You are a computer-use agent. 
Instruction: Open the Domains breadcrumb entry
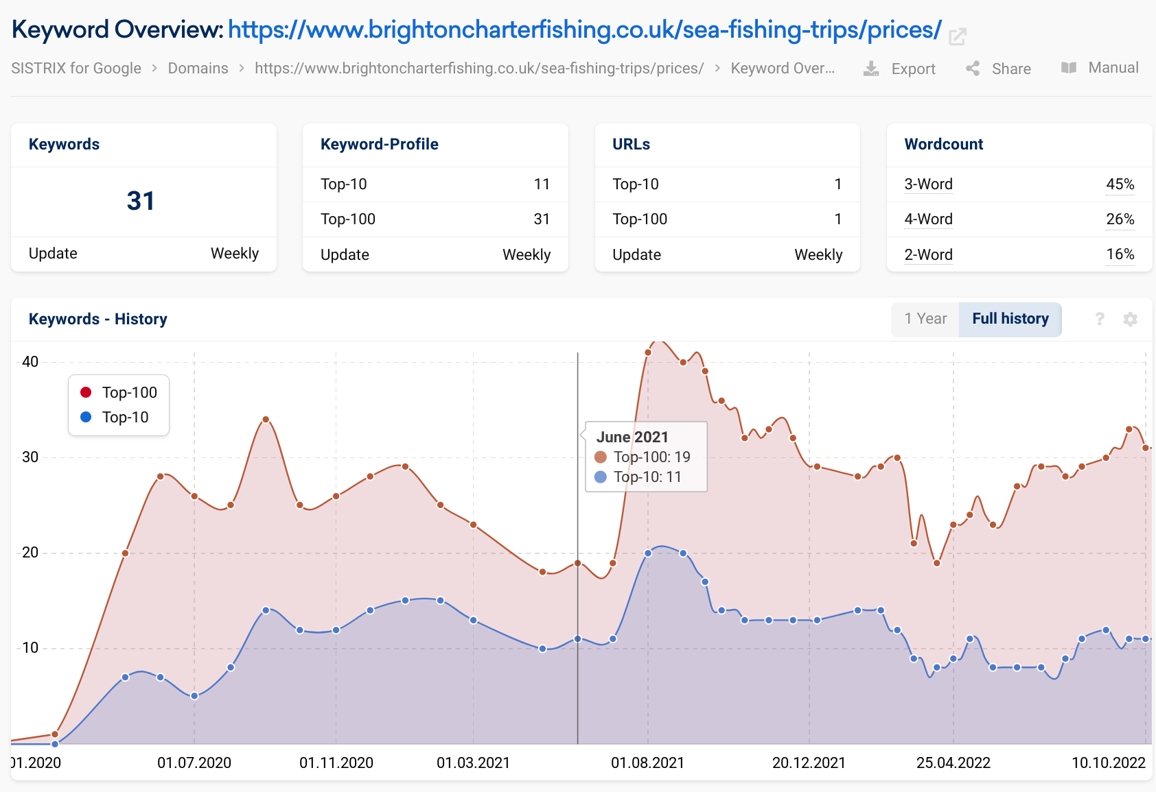(x=198, y=68)
